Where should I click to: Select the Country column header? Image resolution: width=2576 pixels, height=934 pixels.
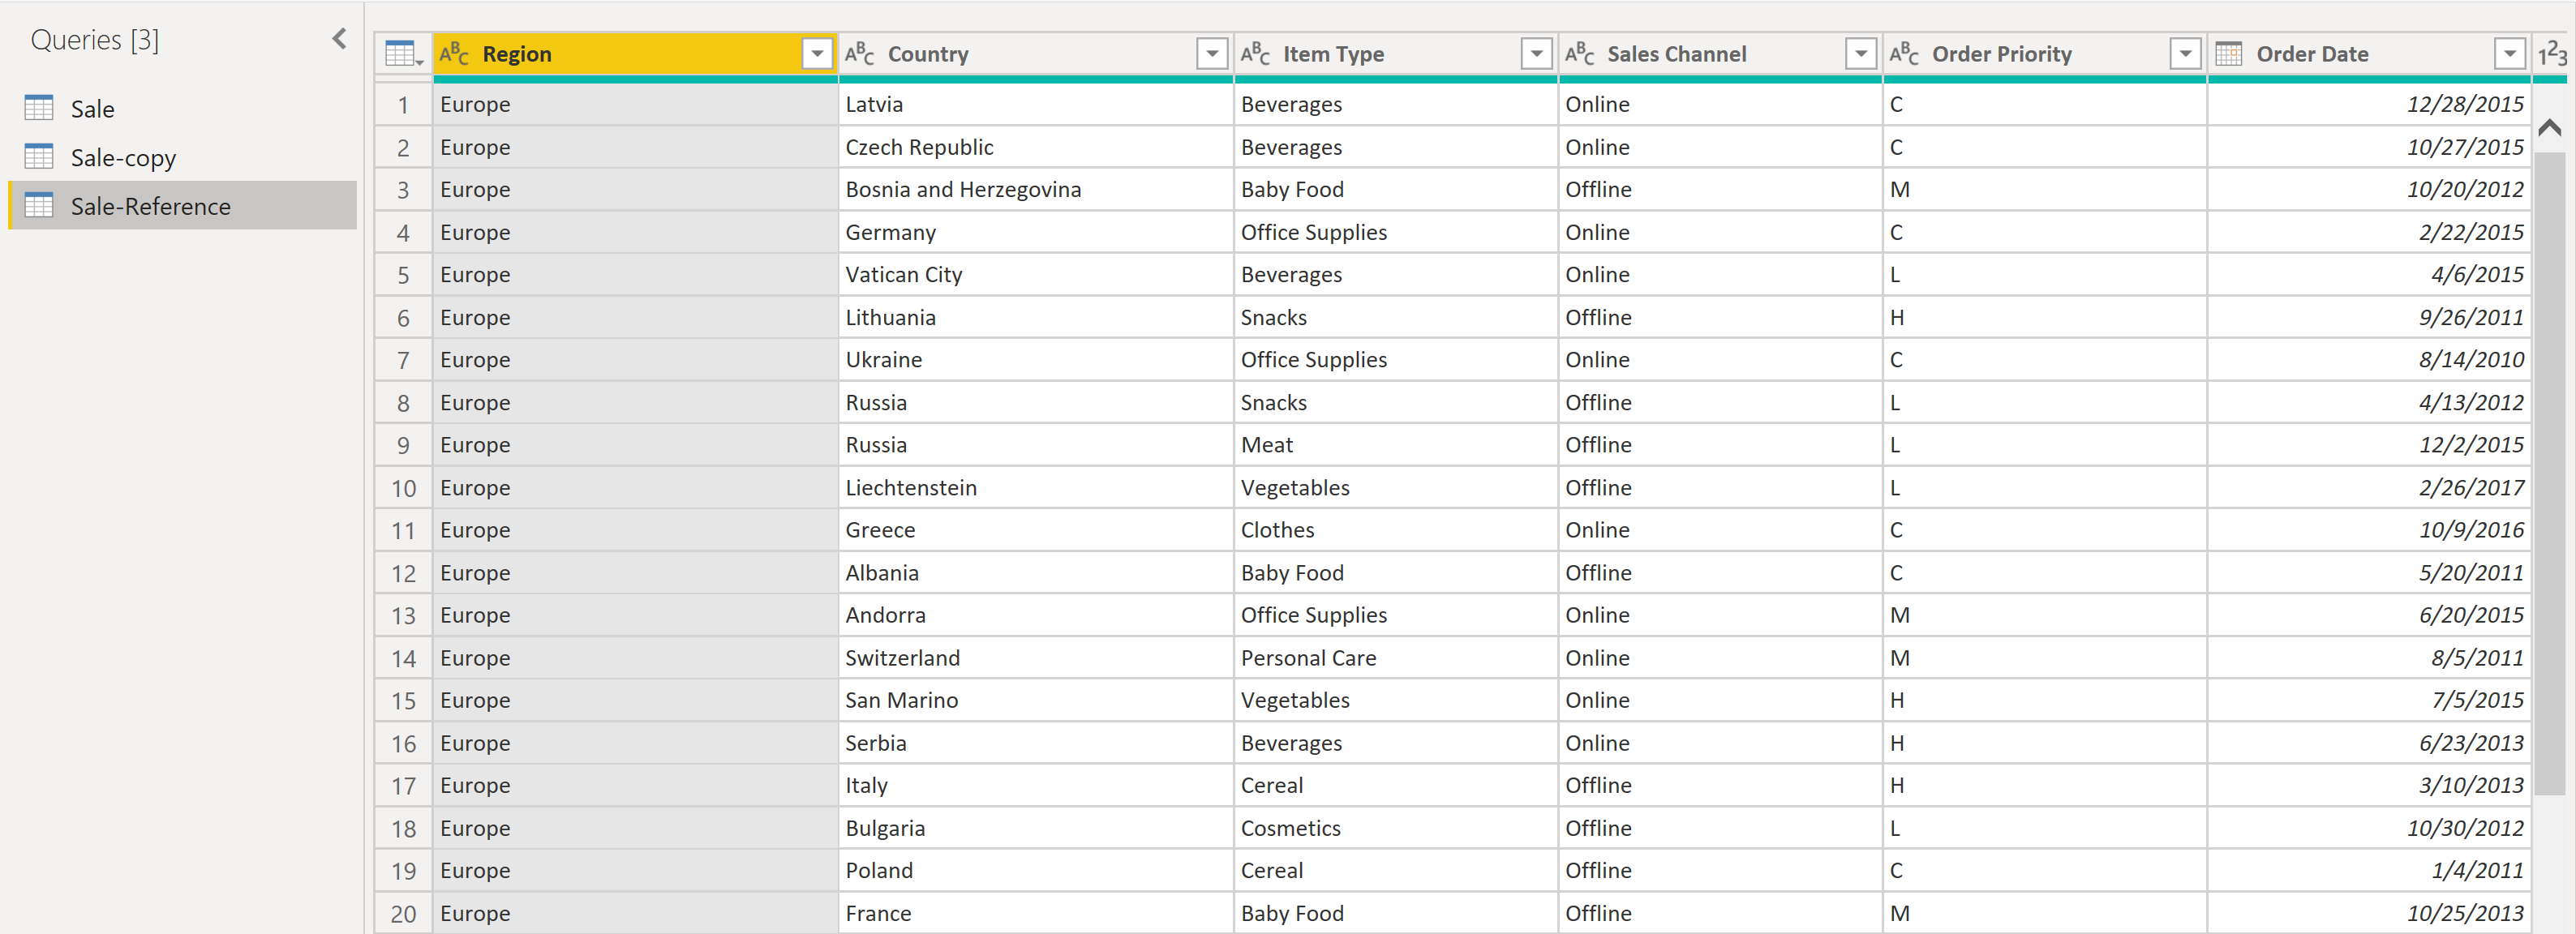pyautogui.click(x=927, y=54)
